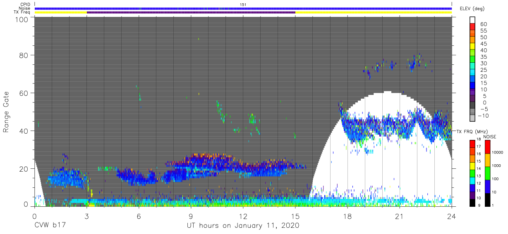This screenshot has width=508, height=234.
Task: Click the "18" tick on the UT hours axis
Action: pyautogui.click(x=347, y=216)
